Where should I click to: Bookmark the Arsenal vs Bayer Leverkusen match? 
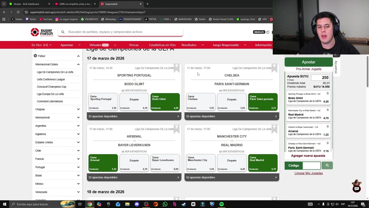click(x=177, y=129)
